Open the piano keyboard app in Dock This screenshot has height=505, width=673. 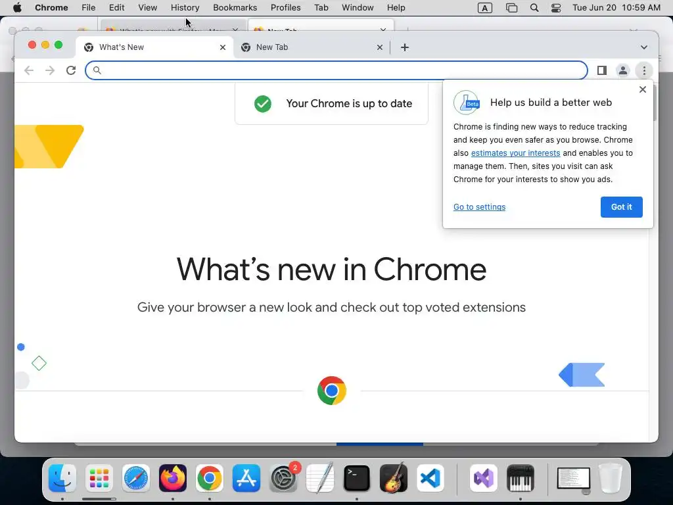[x=521, y=478]
